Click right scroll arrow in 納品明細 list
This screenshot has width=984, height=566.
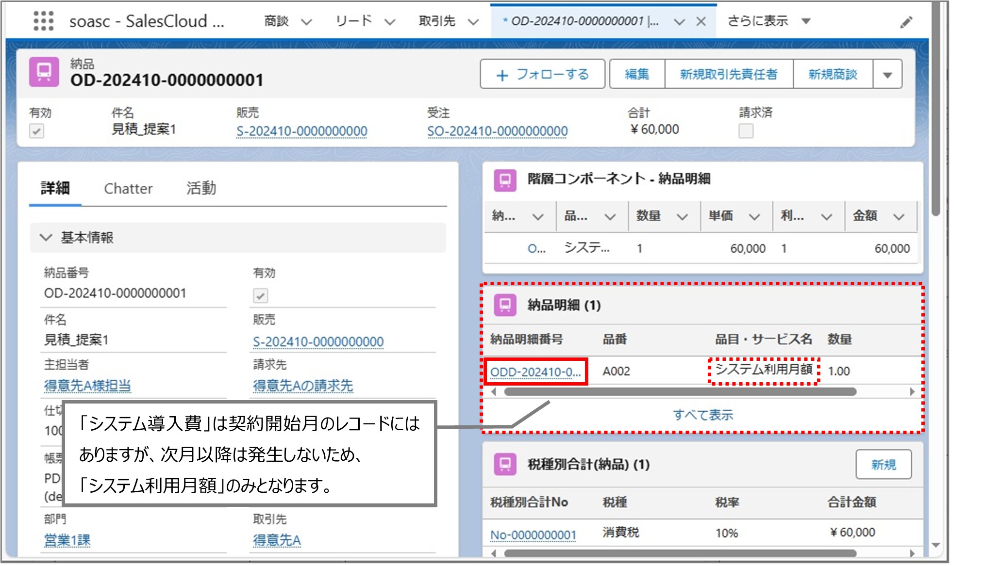[912, 392]
